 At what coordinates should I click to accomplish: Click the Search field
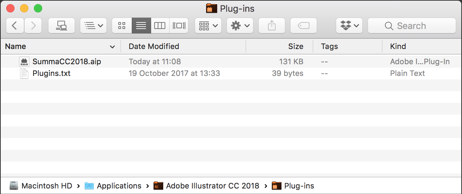point(412,26)
